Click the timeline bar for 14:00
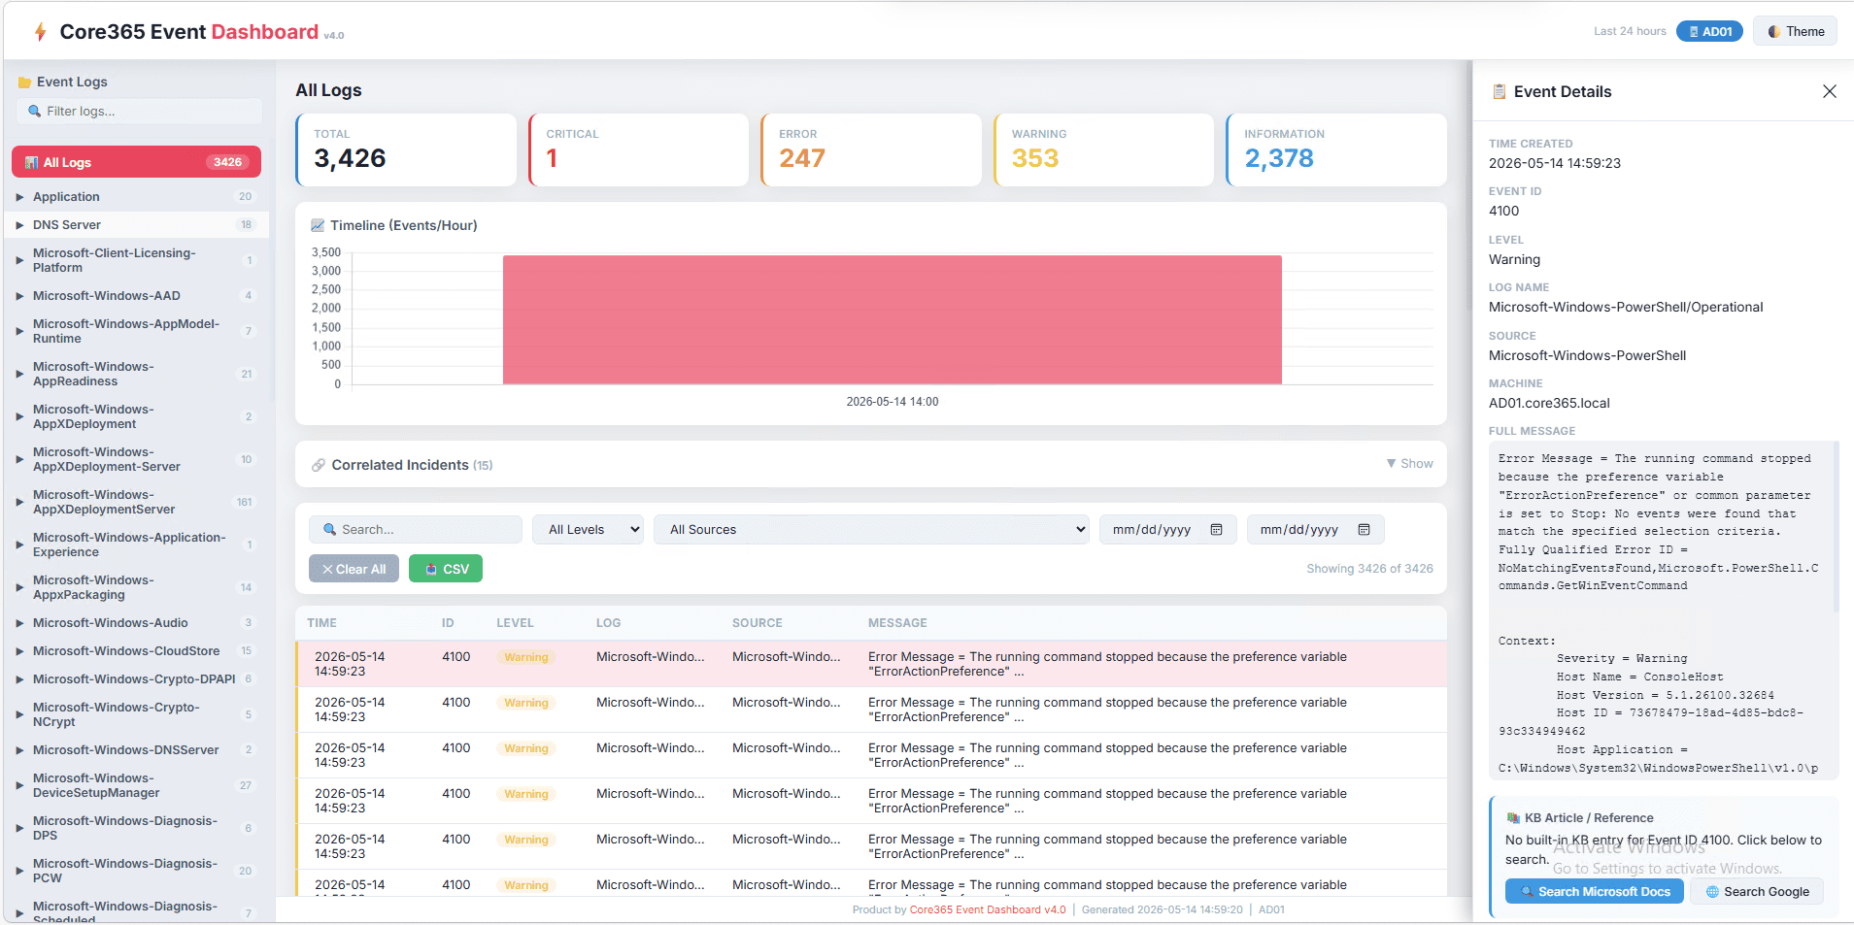The image size is (1854, 925). click(892, 319)
